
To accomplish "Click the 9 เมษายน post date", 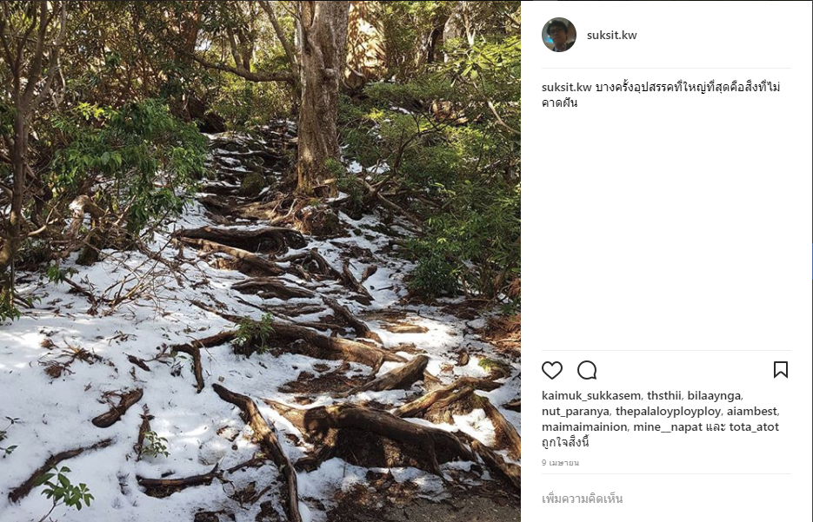I will coord(561,463).
